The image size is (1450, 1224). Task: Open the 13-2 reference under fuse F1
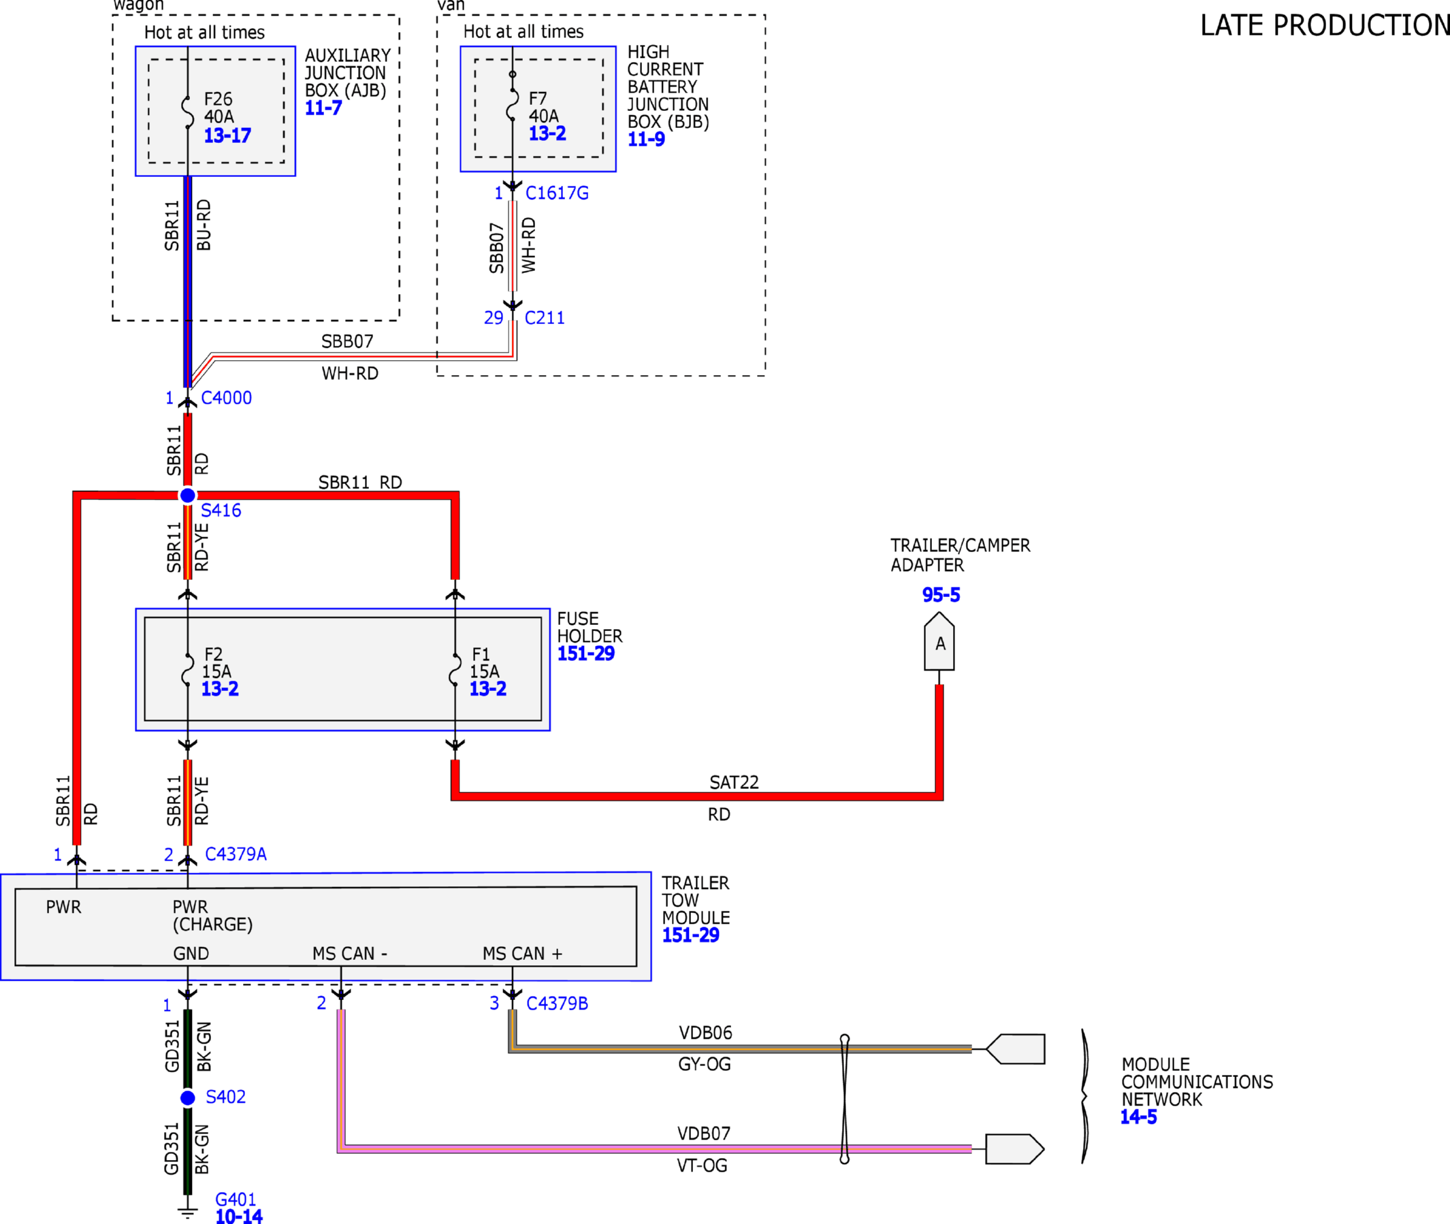coord(487,688)
